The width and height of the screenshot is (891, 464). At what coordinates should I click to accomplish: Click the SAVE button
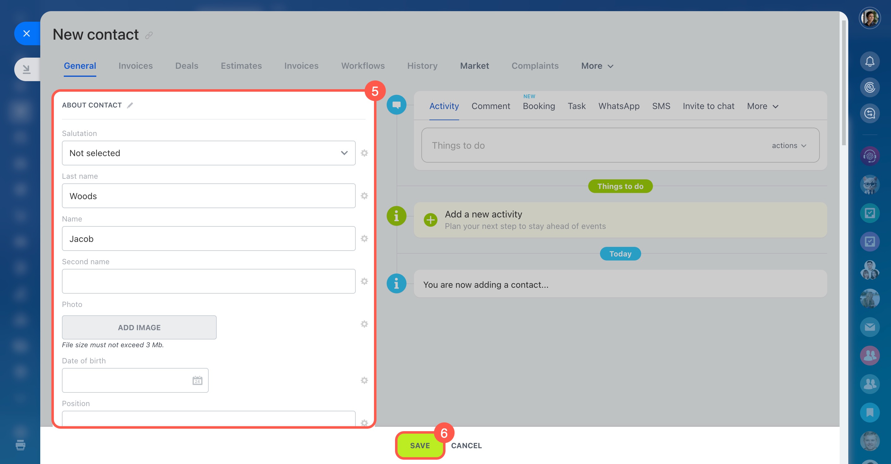pos(419,445)
